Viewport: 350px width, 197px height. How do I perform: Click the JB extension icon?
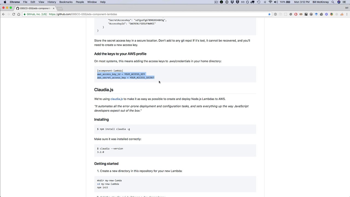[306, 14]
